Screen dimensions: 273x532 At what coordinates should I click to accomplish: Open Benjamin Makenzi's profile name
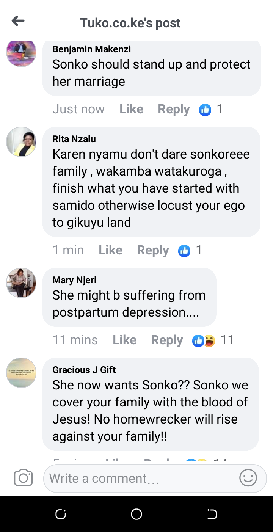point(92,49)
